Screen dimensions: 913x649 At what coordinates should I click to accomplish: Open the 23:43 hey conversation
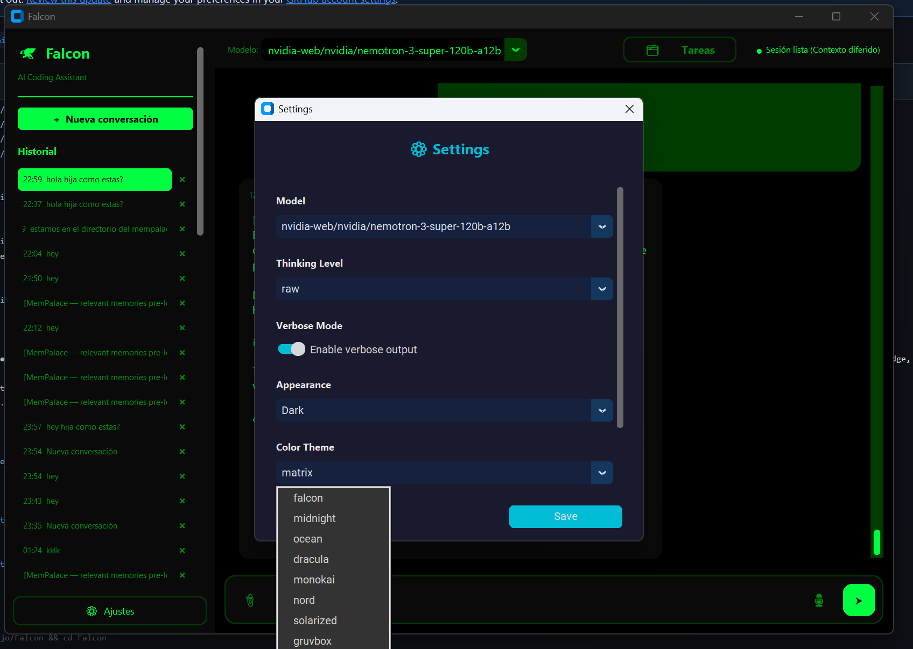click(95, 501)
